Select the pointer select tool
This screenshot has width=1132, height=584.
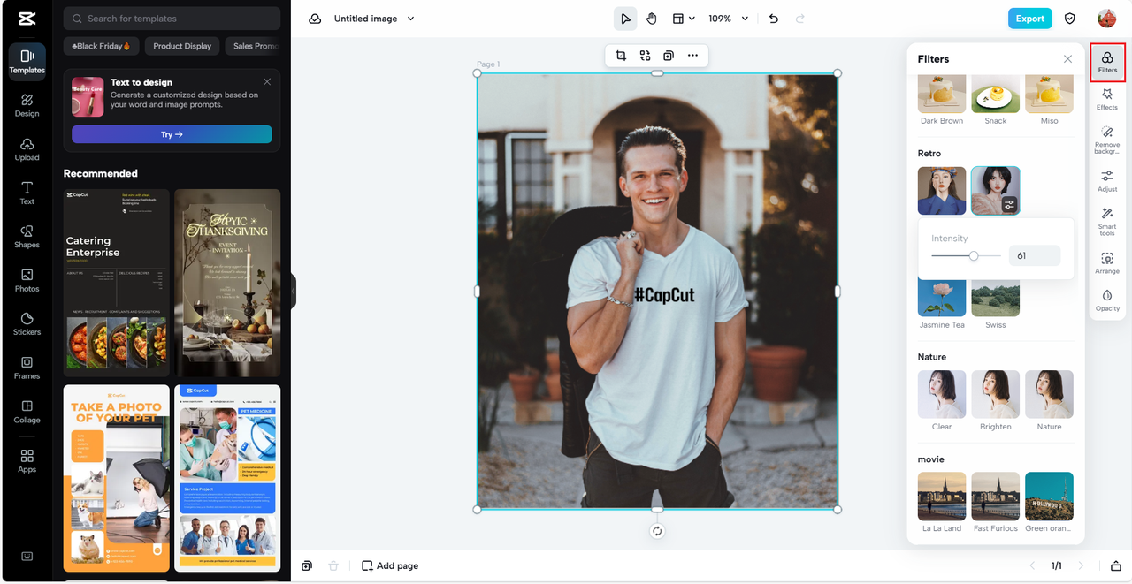[625, 19]
